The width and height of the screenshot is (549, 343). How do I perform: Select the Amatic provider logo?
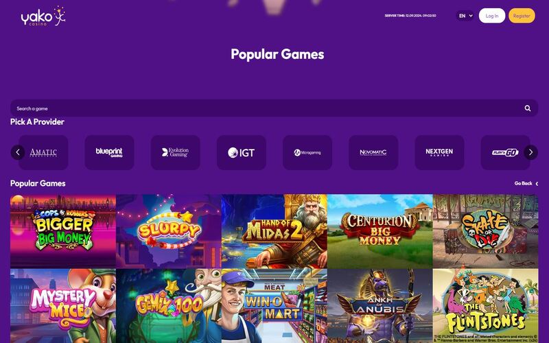click(x=43, y=152)
